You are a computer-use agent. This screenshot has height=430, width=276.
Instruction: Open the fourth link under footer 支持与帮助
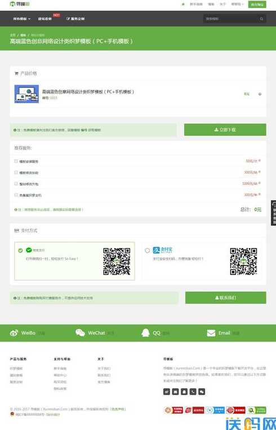coord(60,389)
